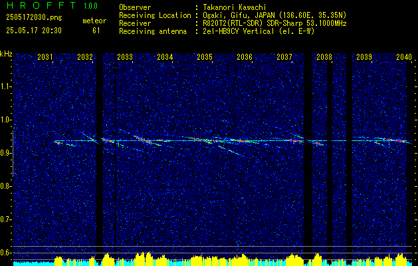Click the 2036 time marker

tap(245, 57)
